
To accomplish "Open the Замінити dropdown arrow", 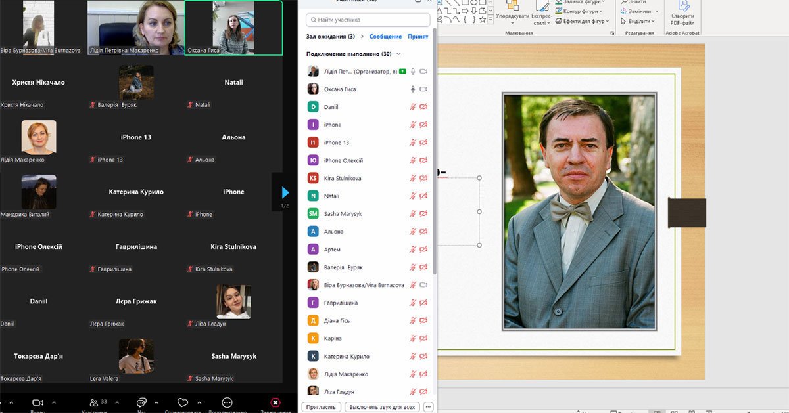I will tap(657, 11).
